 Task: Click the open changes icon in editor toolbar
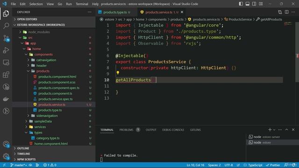280,12
